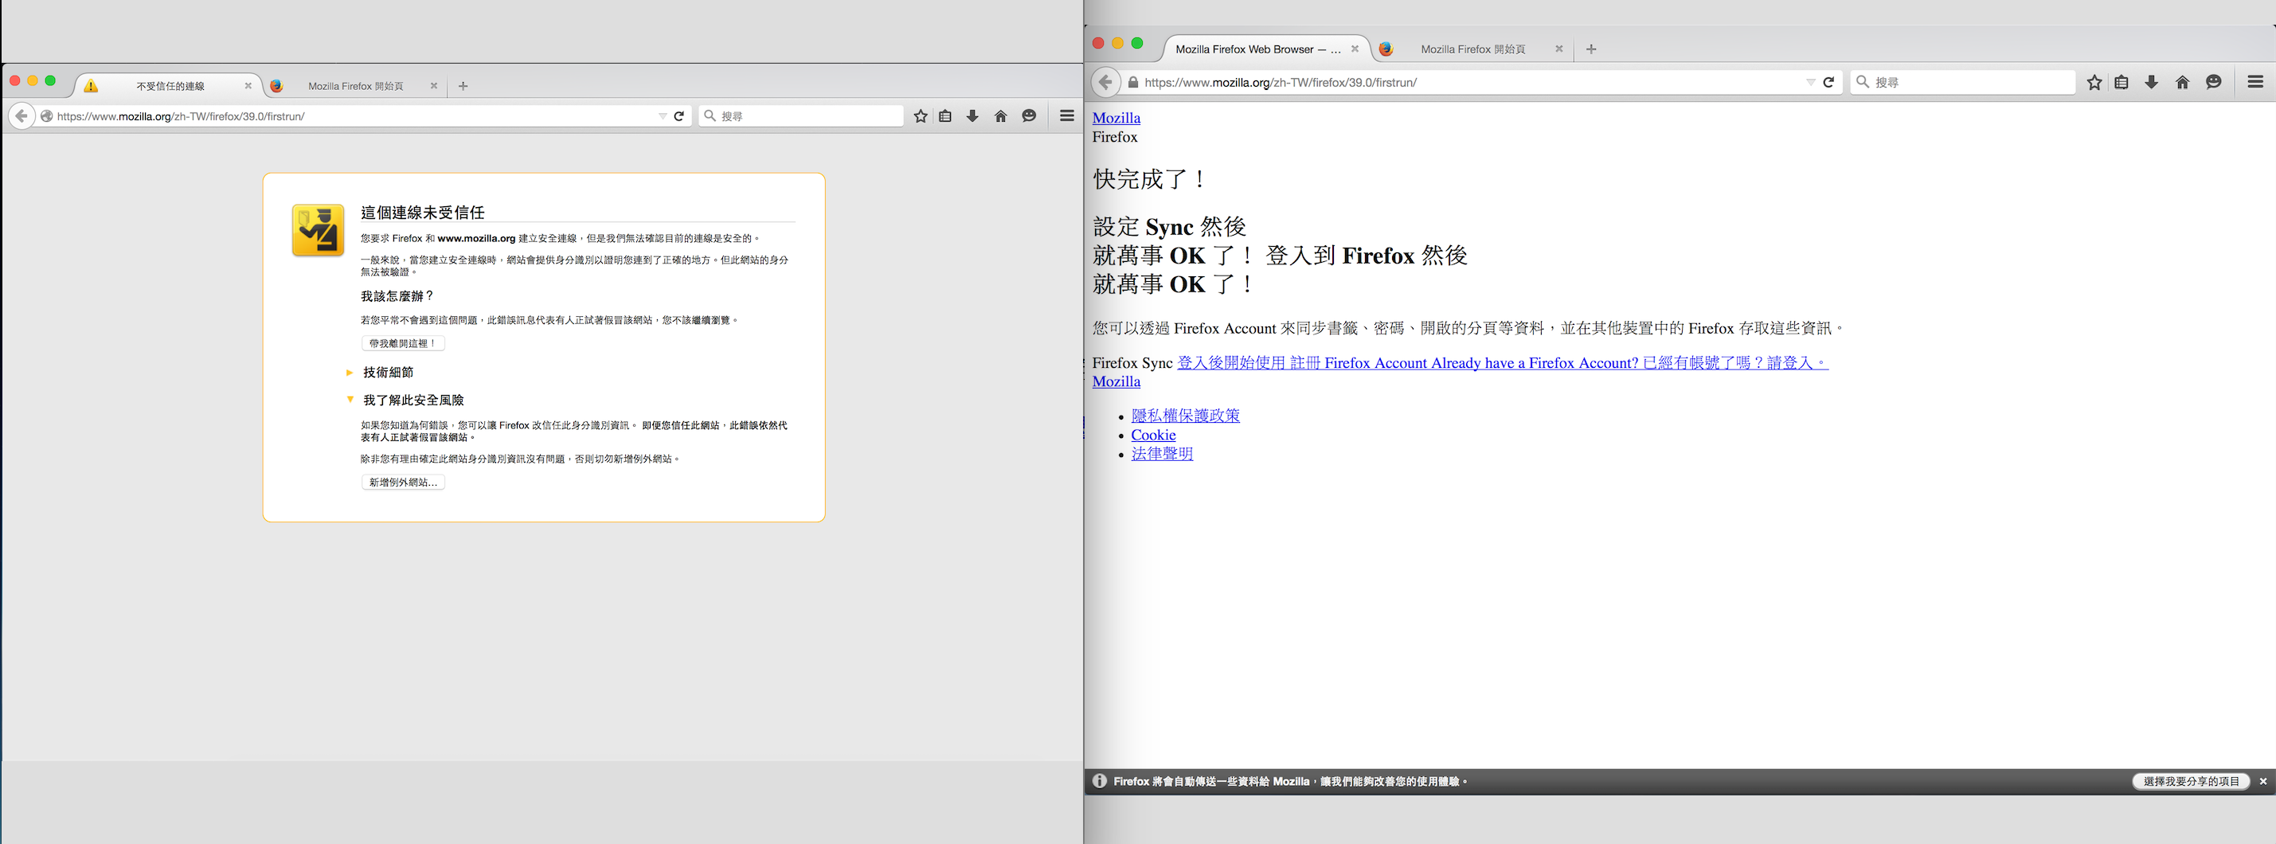Go back in the Sync page window
Viewport: 2276px width, 844px height.
1105,82
